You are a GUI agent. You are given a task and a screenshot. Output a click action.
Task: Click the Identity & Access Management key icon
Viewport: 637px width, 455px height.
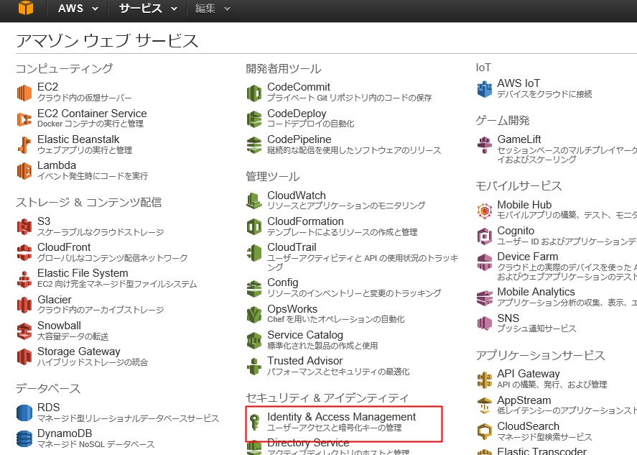tap(254, 423)
